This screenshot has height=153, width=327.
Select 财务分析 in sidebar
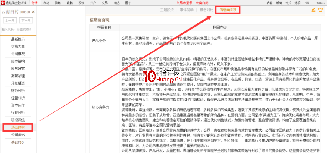18,91
